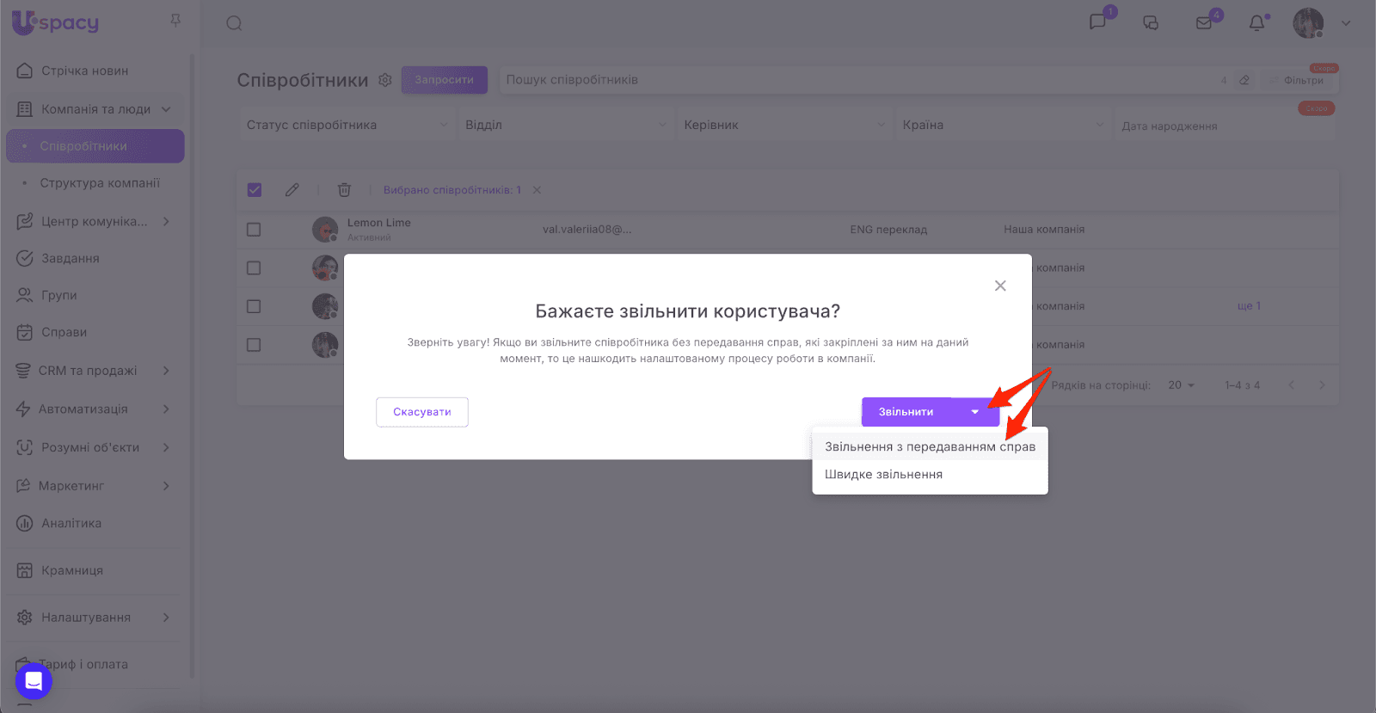Screen dimensions: 1376x713
Task: Tick the checkbox for Lemon Lime
Action: pyautogui.click(x=254, y=230)
